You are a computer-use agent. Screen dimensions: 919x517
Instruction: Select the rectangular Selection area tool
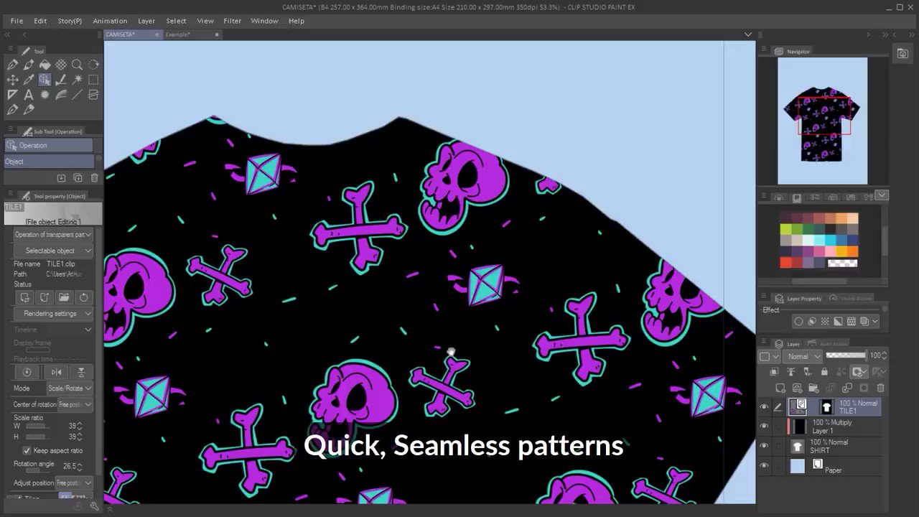click(x=93, y=80)
